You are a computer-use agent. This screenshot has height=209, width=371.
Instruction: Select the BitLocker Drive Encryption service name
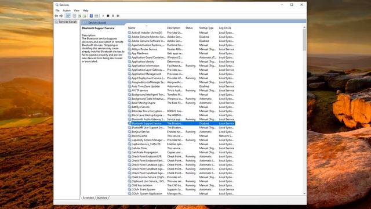[x=148, y=111]
